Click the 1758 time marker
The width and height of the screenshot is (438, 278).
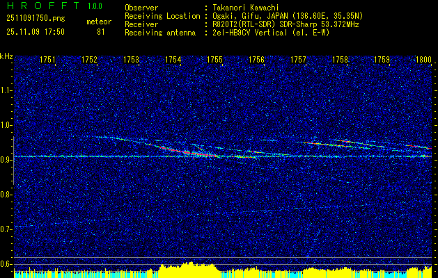pyautogui.click(x=341, y=60)
